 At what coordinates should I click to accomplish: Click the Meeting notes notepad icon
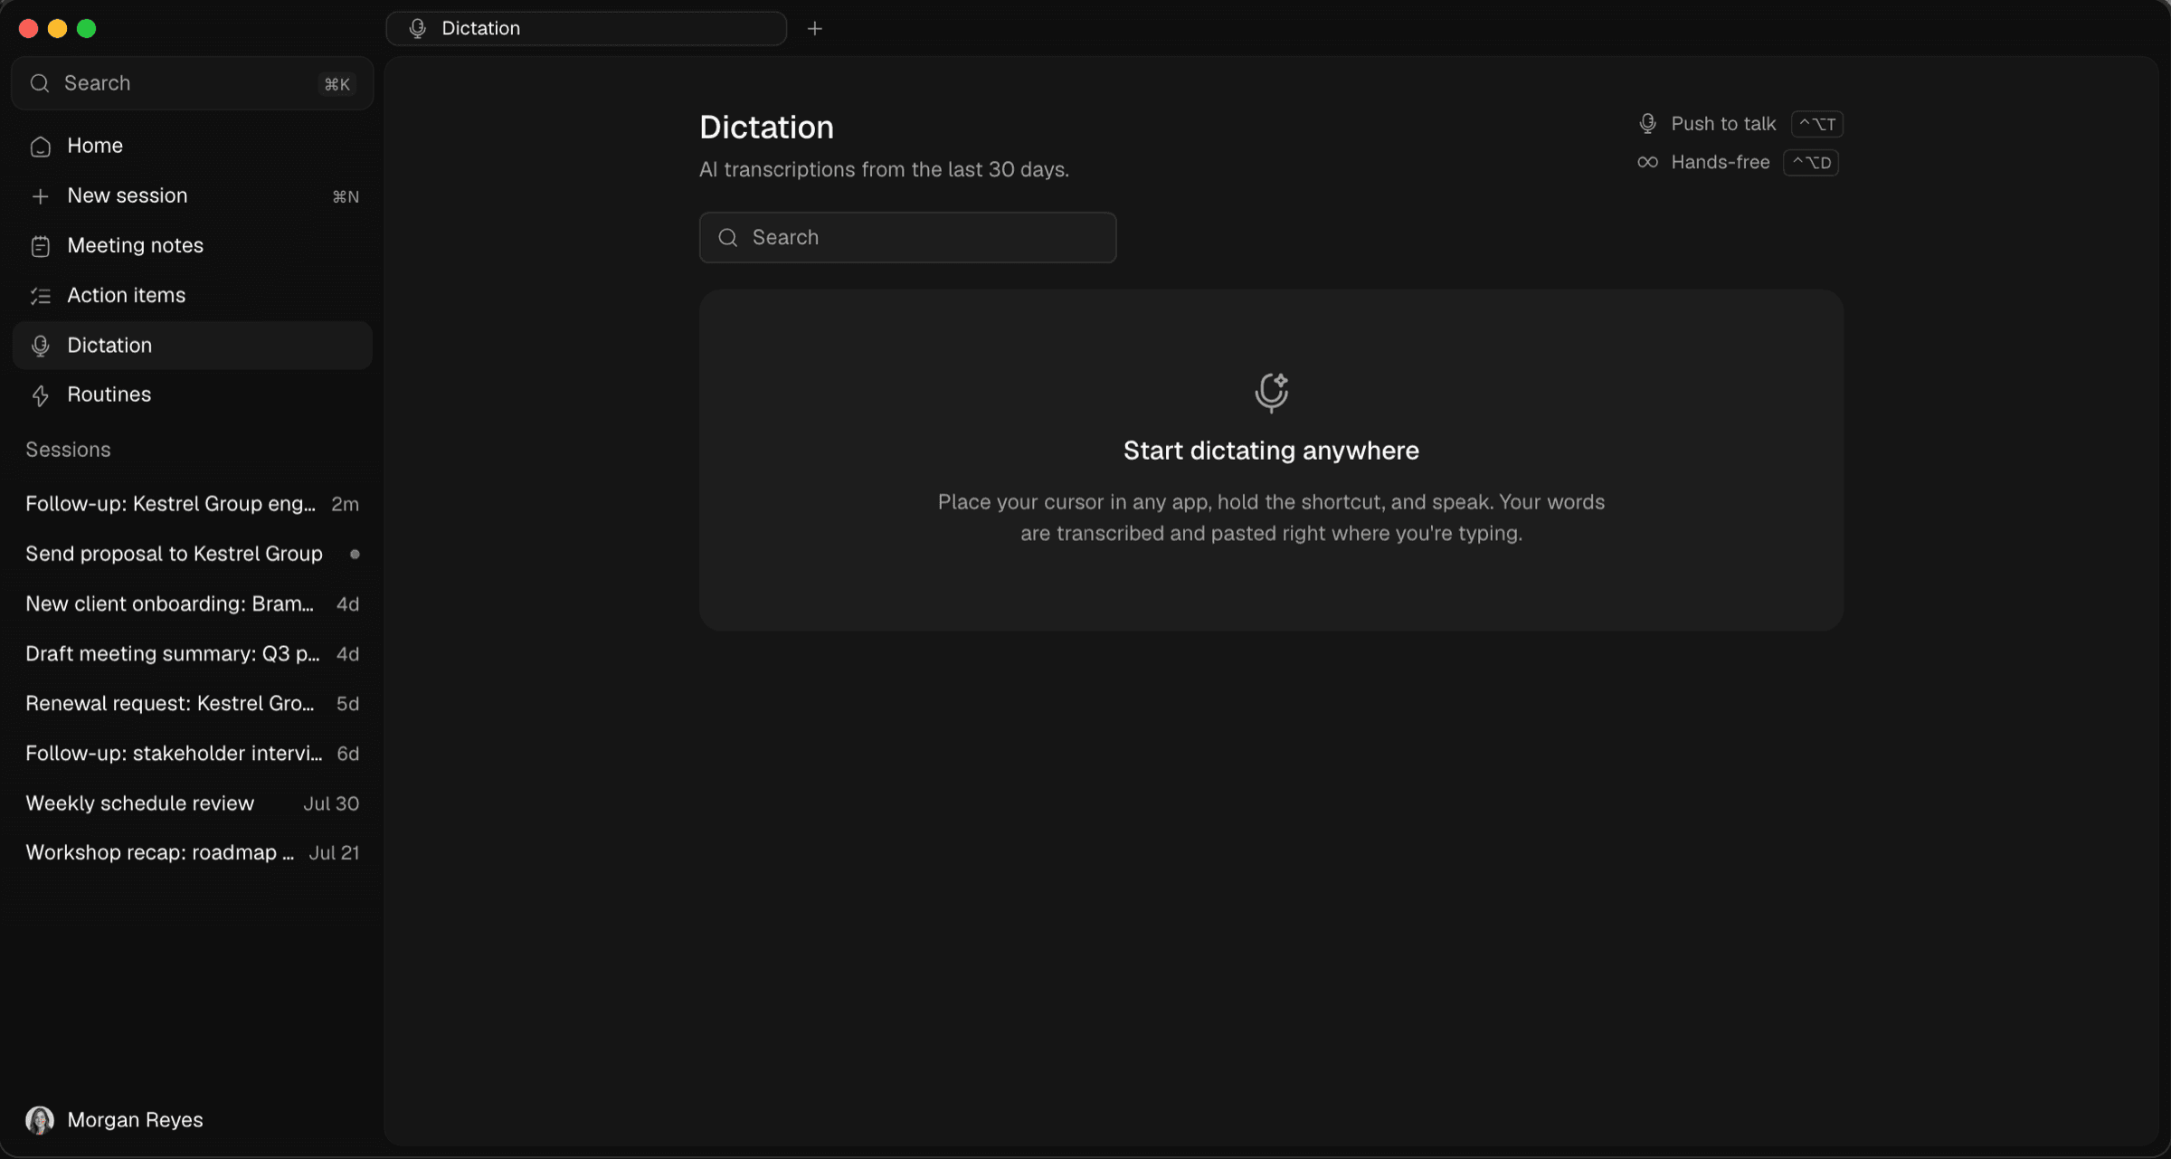coord(40,246)
